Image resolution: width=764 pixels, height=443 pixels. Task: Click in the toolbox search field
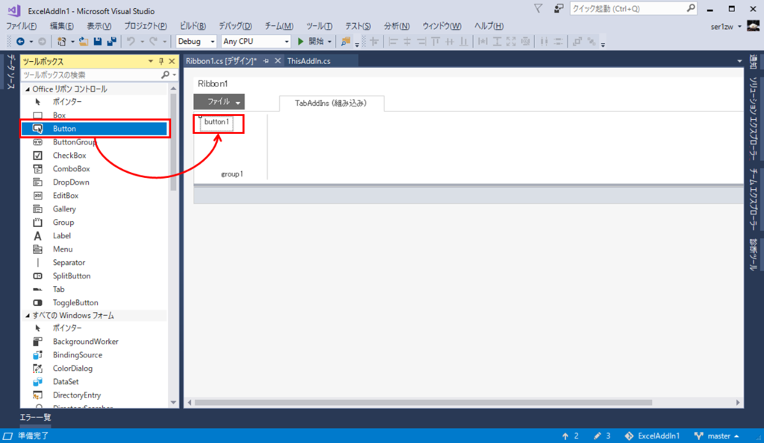[x=91, y=75]
